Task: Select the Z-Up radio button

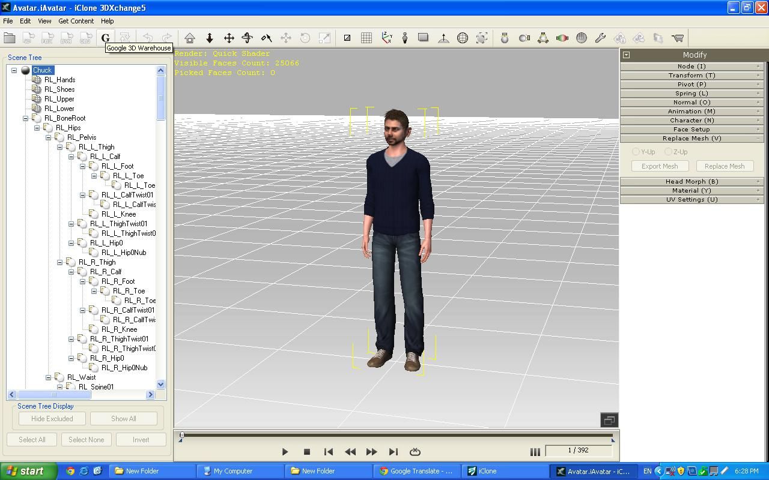Action: tap(668, 152)
